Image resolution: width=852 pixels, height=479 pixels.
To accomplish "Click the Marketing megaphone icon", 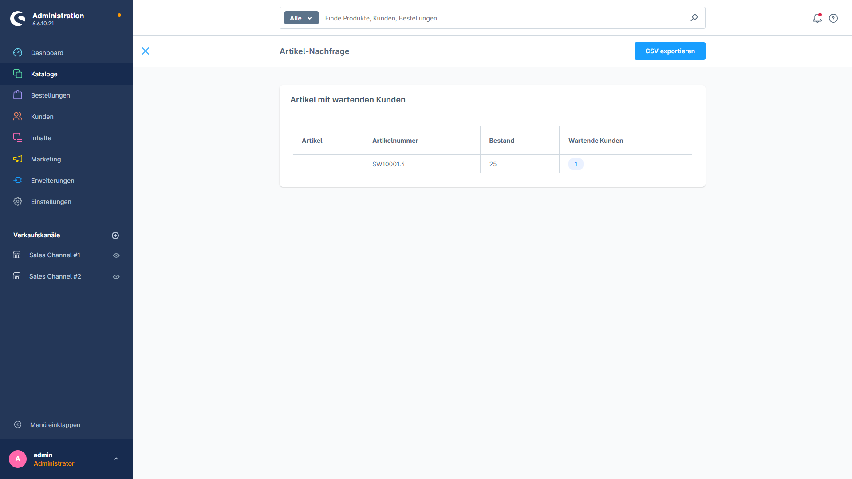I will tap(18, 159).
